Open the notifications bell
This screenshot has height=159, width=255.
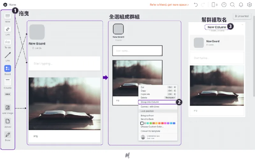pos(241,4)
